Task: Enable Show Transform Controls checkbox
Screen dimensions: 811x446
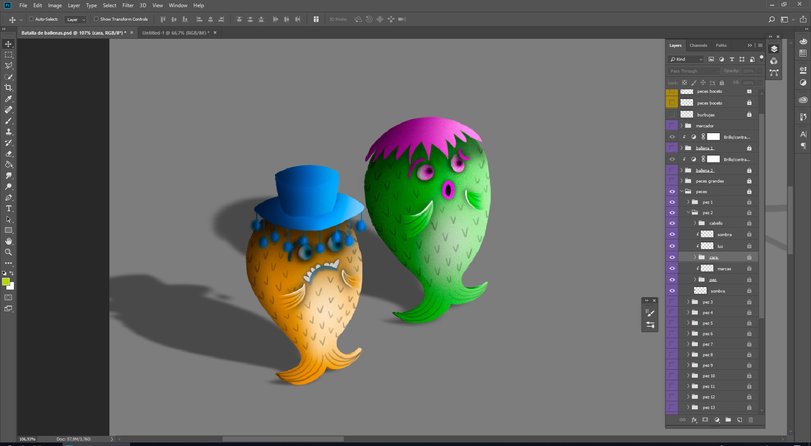Action: (x=96, y=19)
